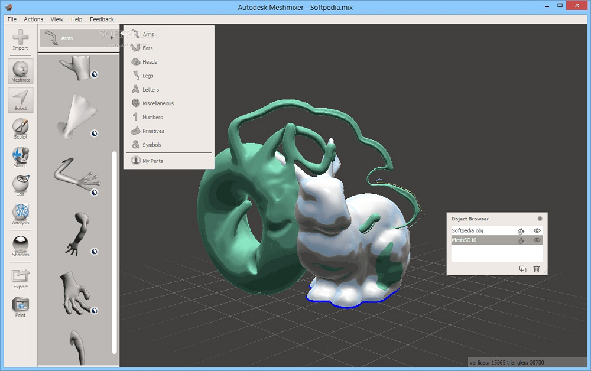Image resolution: width=591 pixels, height=371 pixels.
Task: Toggle visibility of Softpedia.obj
Action: [537, 231]
